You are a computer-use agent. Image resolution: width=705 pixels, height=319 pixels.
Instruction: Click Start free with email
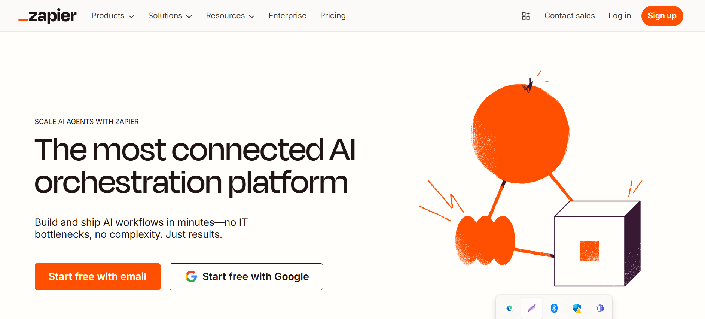[x=97, y=277]
